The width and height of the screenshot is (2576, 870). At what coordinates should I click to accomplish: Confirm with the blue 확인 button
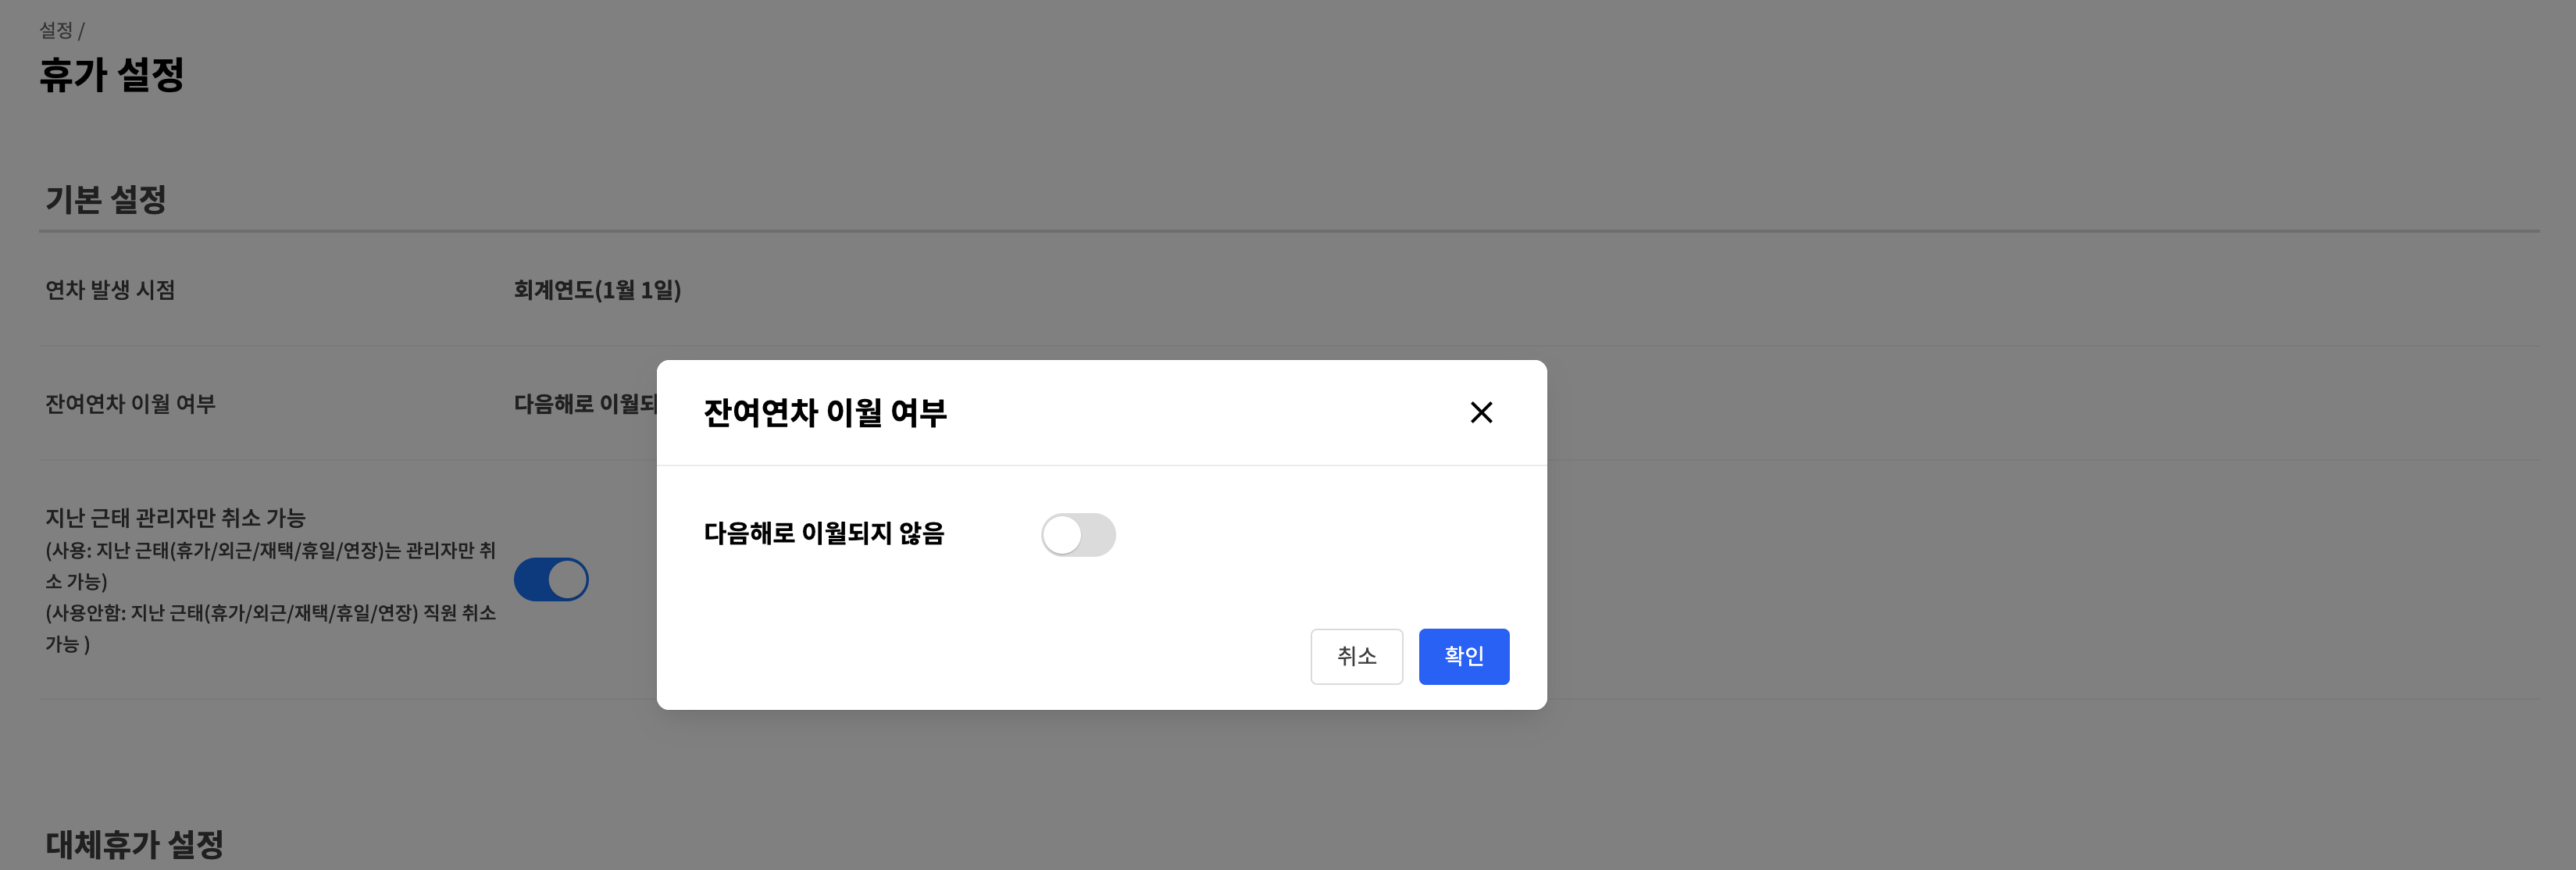pos(1463,656)
